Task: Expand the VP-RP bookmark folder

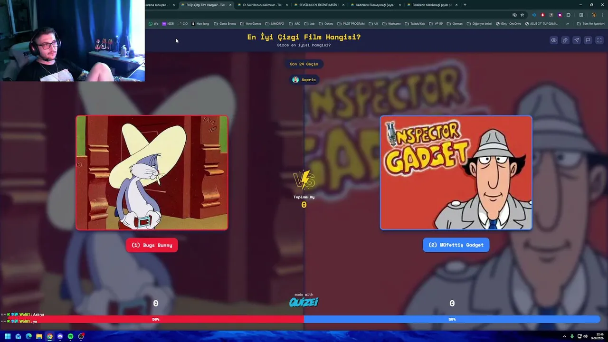Action: 436,24
